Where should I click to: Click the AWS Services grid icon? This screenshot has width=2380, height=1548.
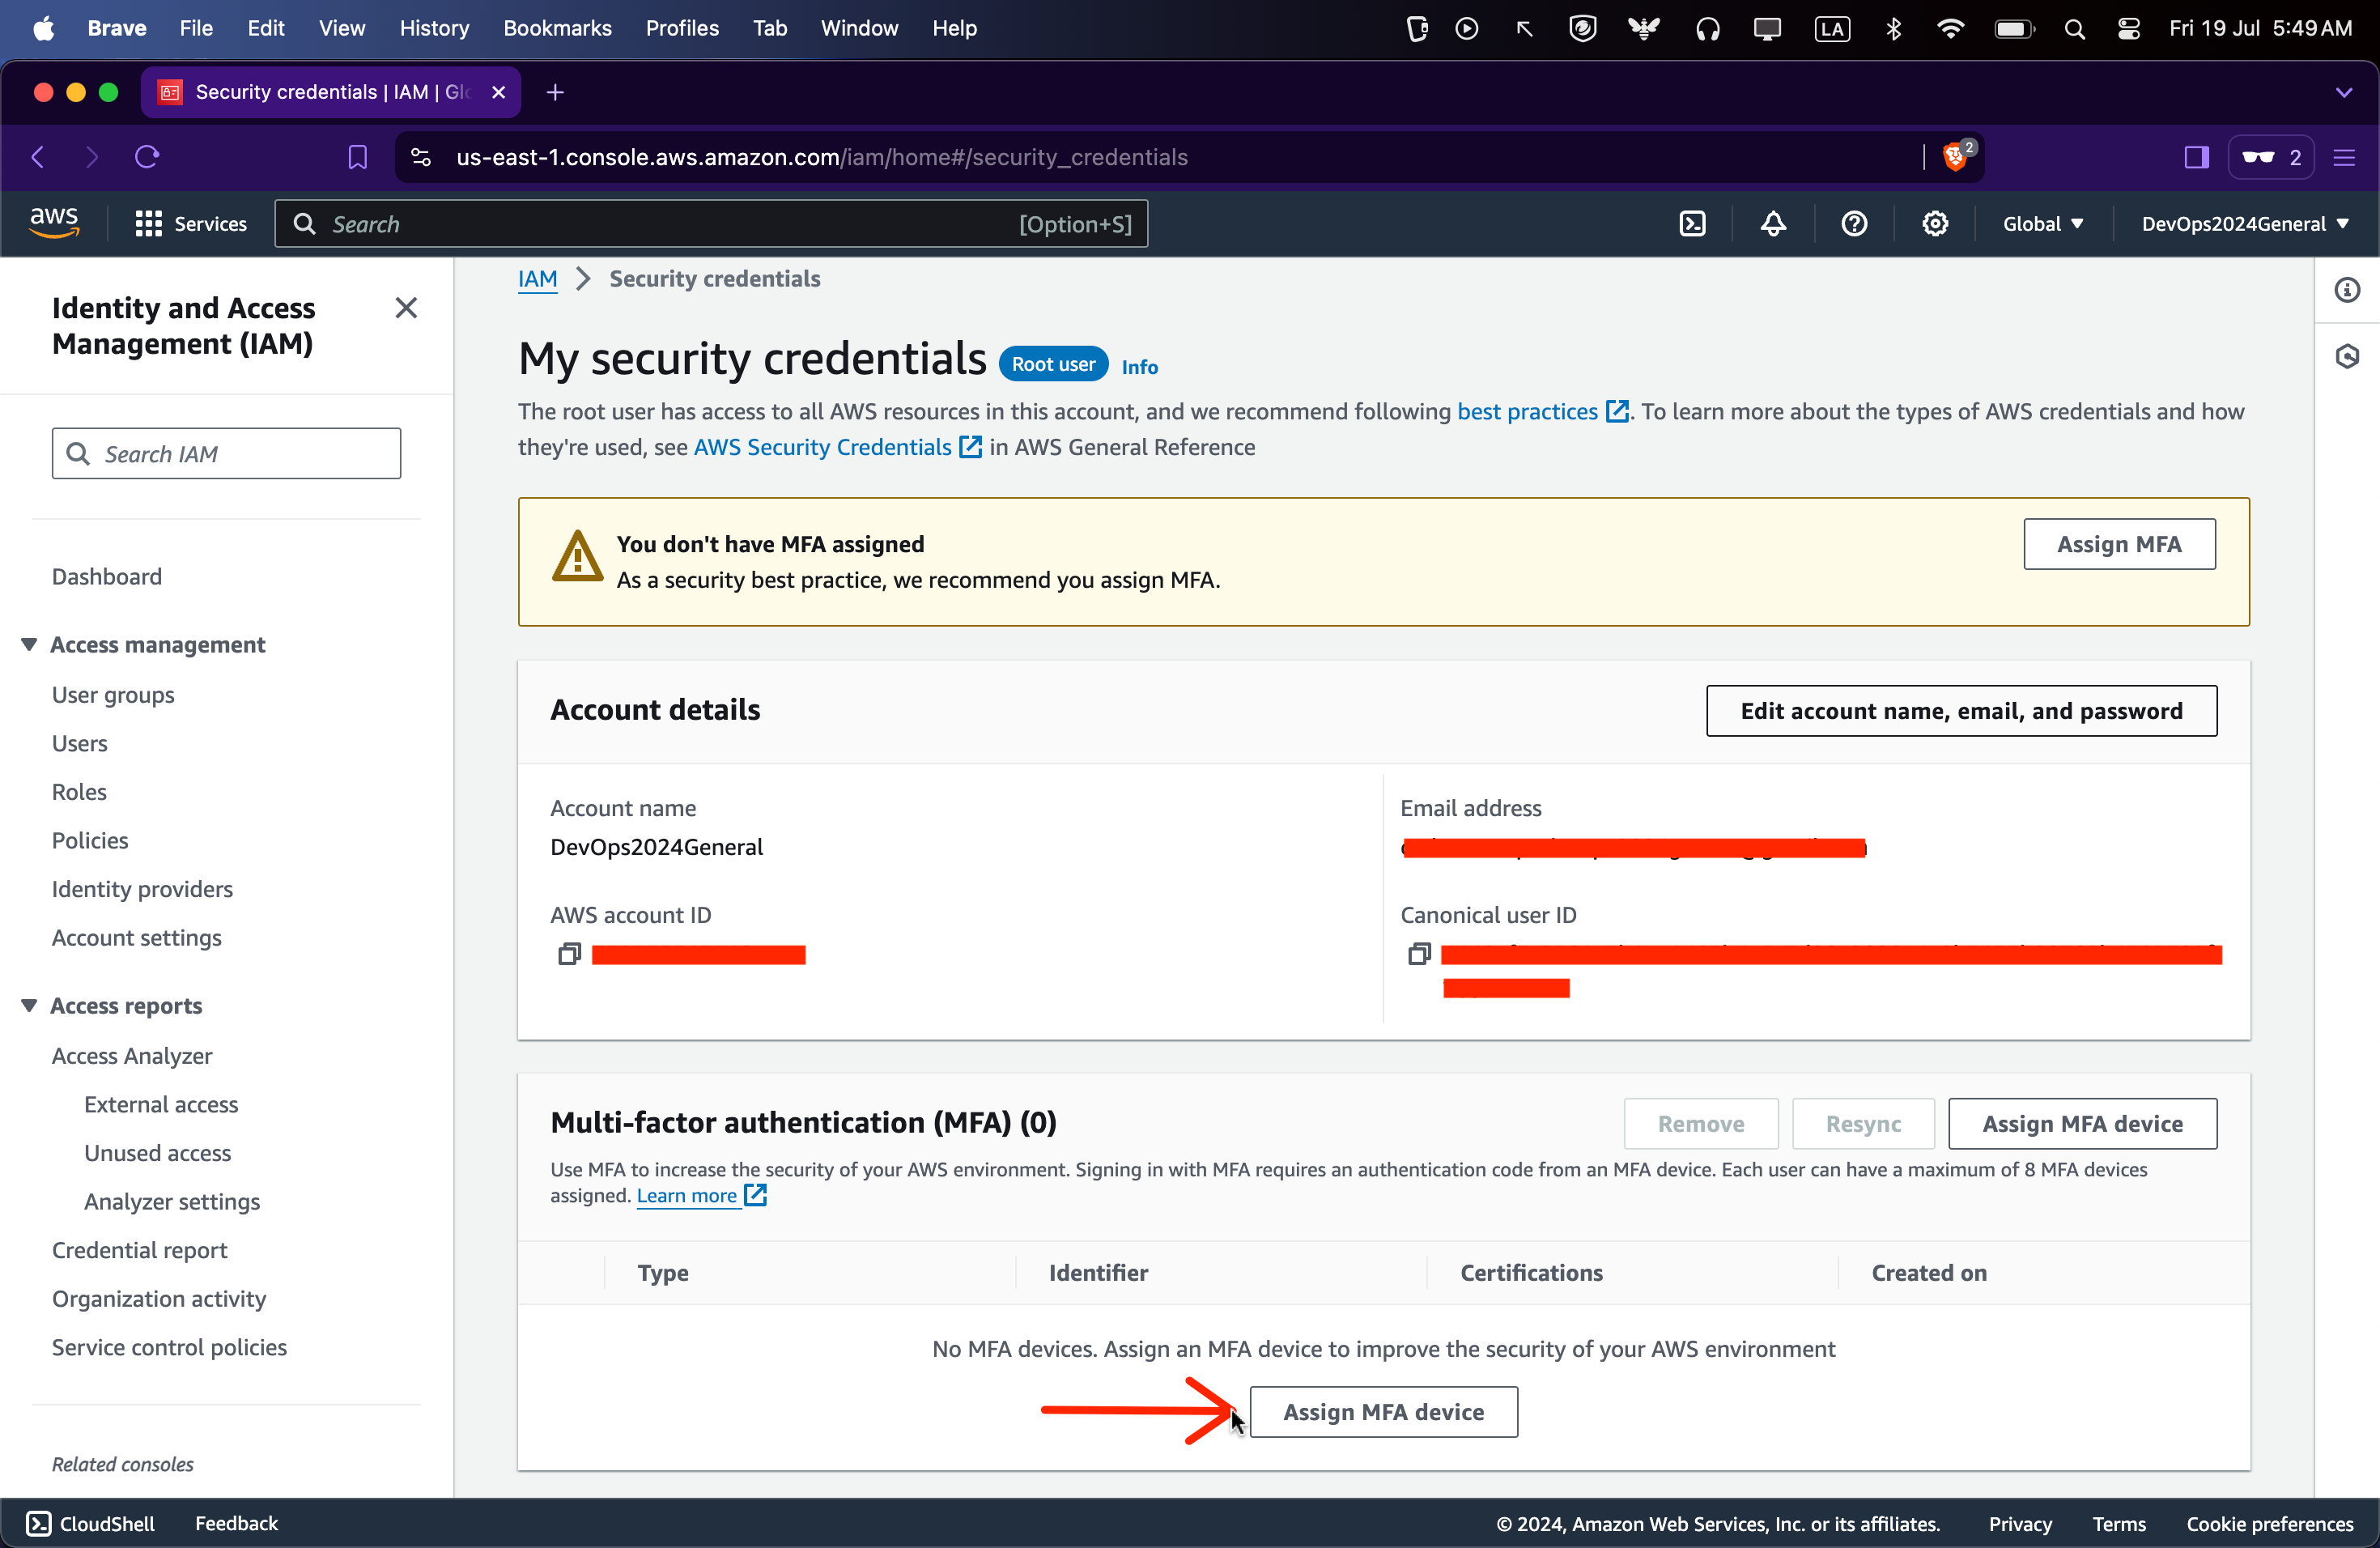pyautogui.click(x=147, y=222)
